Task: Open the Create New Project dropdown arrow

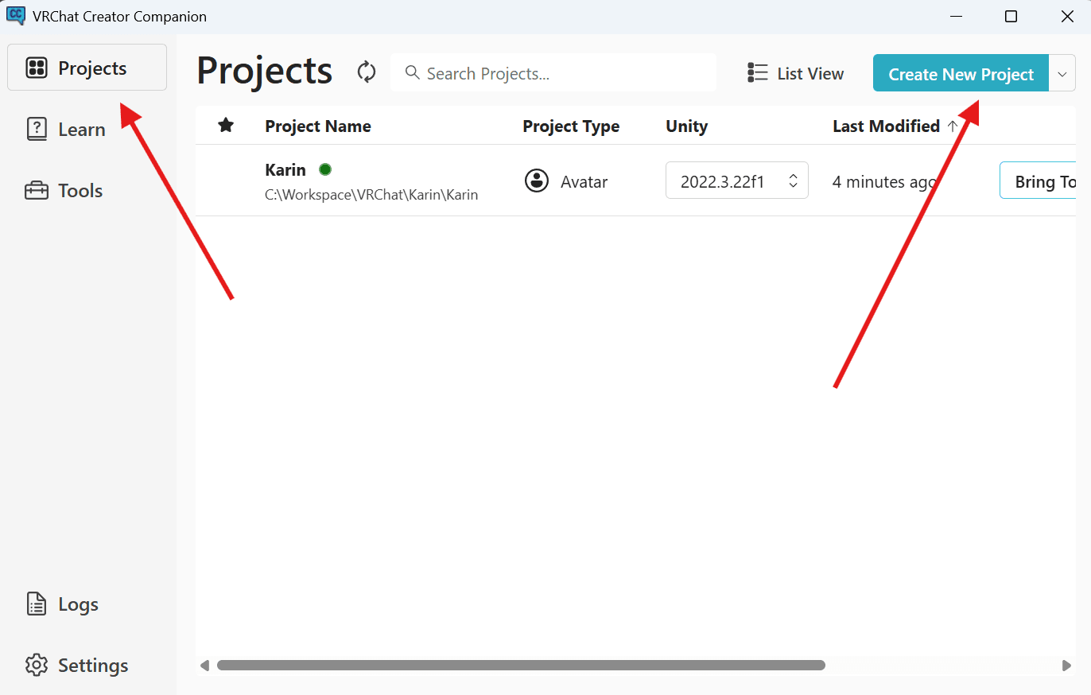Action: 1062,73
